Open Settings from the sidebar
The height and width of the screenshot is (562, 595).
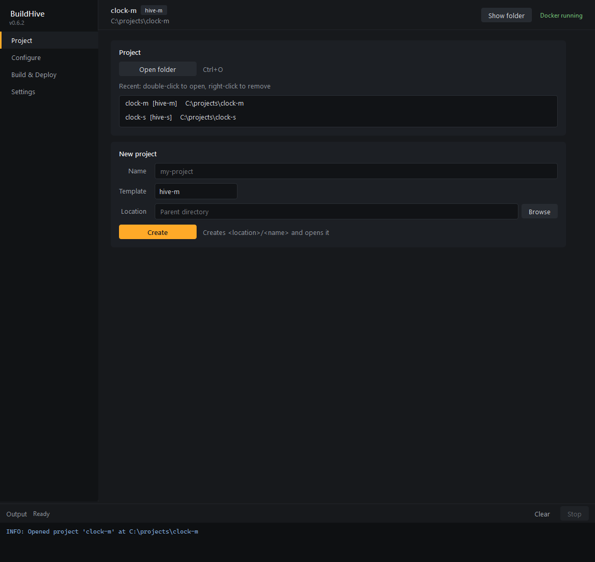coord(49,92)
